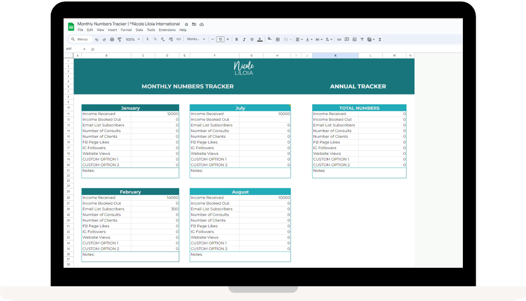The image size is (526, 301).
Task: Open the Help menu
Action: [x=183, y=30]
